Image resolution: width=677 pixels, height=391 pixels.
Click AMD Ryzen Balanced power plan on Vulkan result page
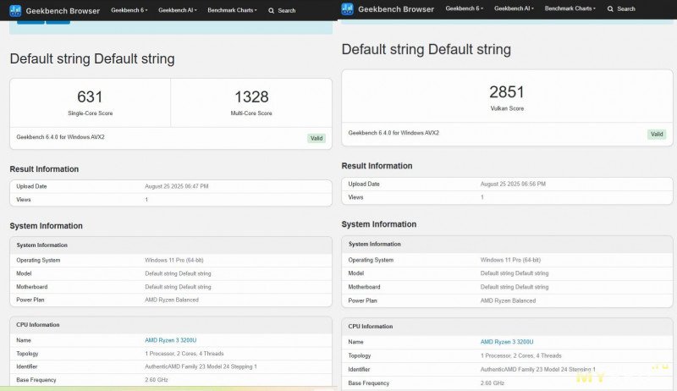[509, 300]
